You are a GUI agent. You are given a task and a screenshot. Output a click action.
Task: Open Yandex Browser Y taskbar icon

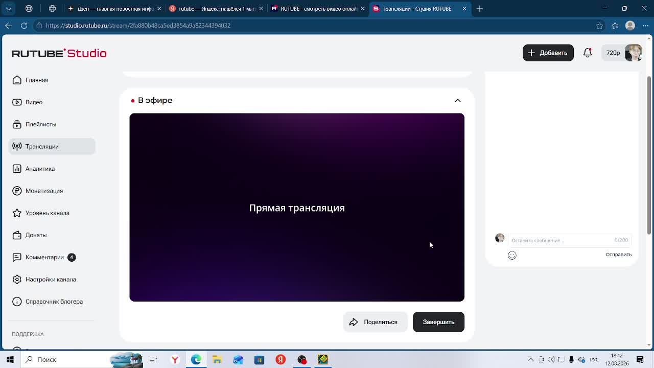pyautogui.click(x=175, y=359)
